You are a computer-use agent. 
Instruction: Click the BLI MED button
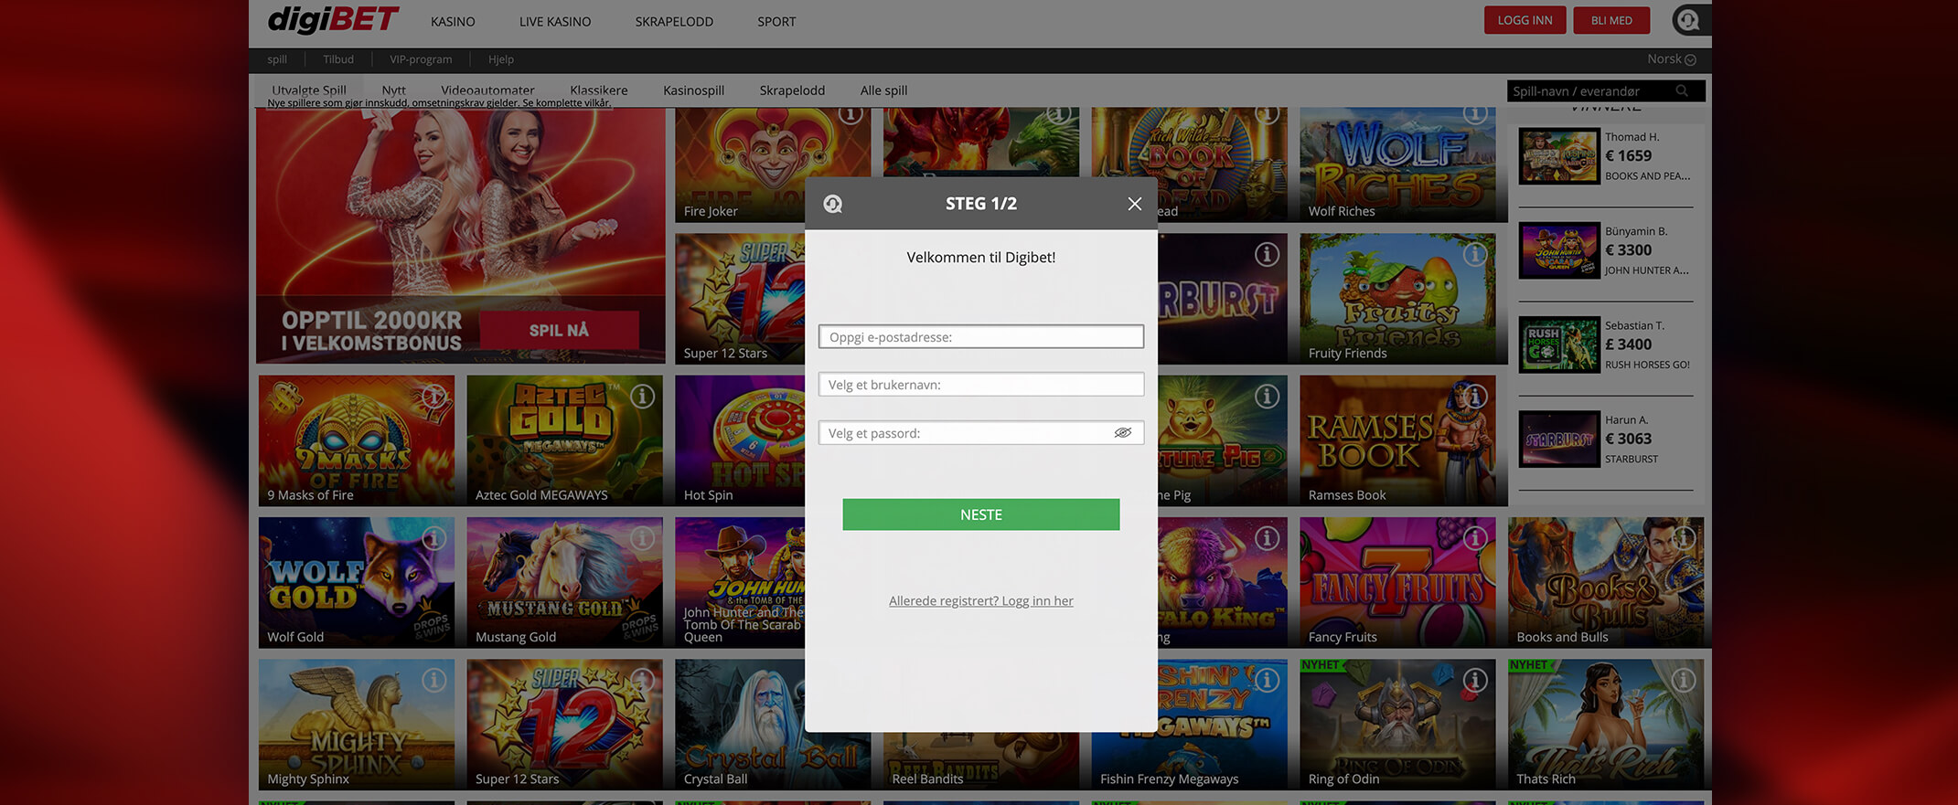coord(1611,20)
